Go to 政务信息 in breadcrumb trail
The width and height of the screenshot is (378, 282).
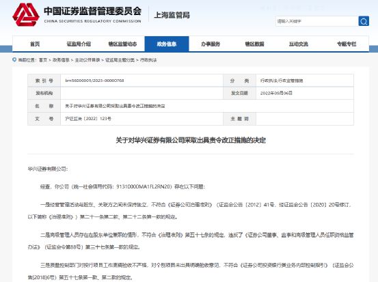tap(61, 60)
